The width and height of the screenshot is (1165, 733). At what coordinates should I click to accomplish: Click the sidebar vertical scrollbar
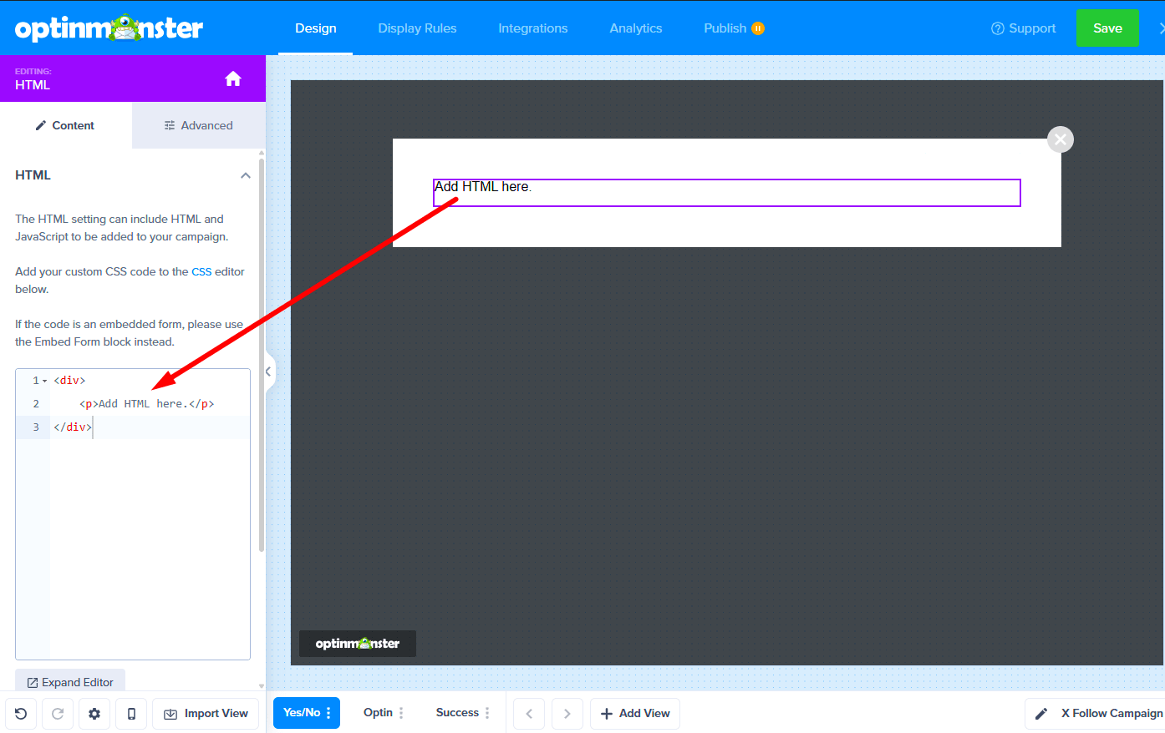click(x=262, y=355)
